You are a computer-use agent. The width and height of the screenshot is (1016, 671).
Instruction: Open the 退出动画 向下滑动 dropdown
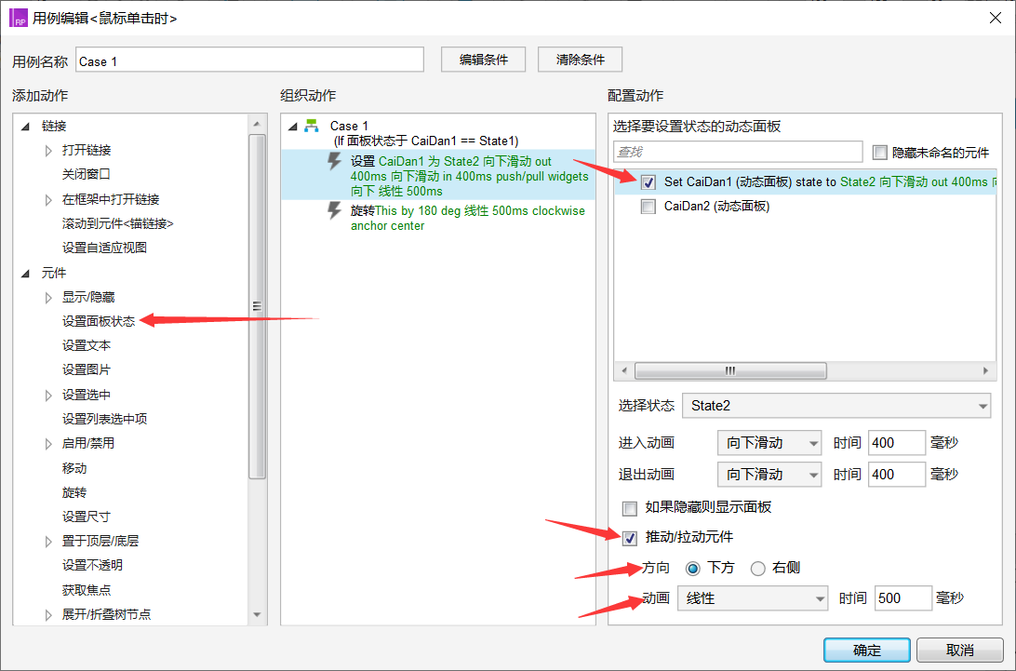769,475
